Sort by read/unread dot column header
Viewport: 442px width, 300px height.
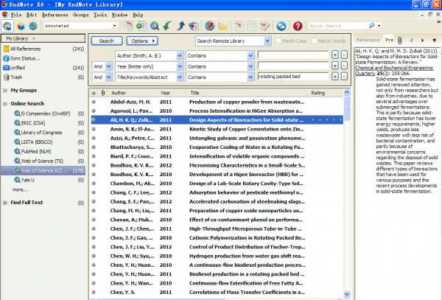tap(94, 92)
